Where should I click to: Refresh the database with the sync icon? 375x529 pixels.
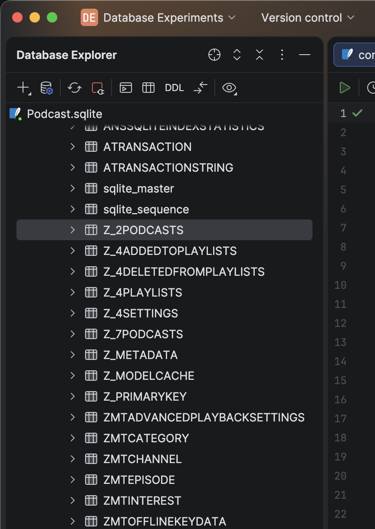point(75,88)
